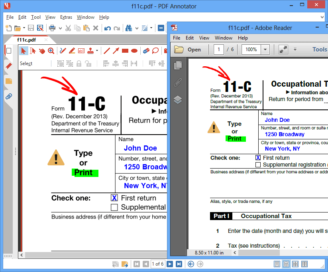Select the Highlighter tool
This screenshot has width=328, height=272.
coord(72,51)
